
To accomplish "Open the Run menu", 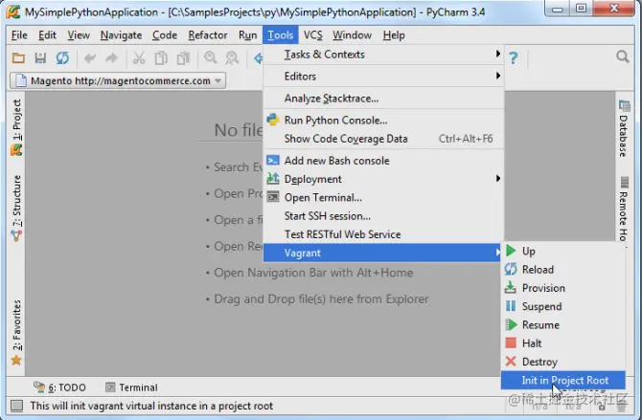I will [248, 35].
